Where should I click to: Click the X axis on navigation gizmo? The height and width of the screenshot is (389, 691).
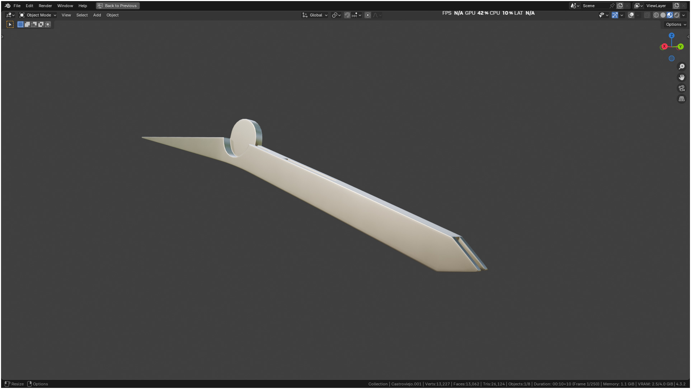(x=664, y=46)
